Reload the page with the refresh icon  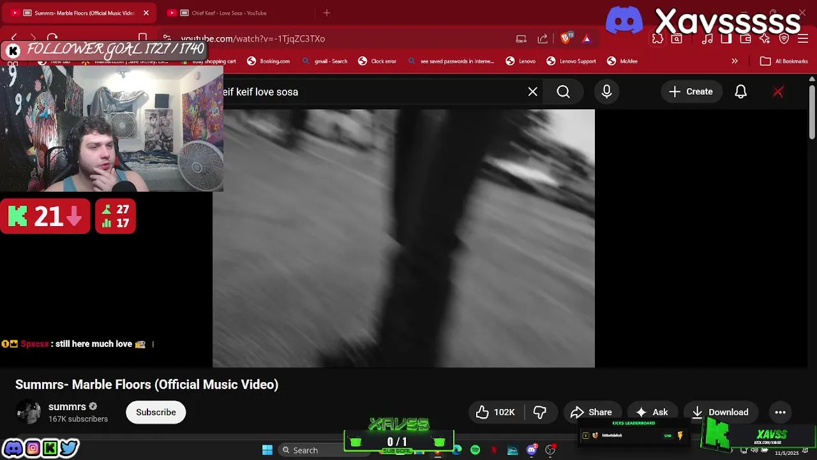(x=52, y=38)
